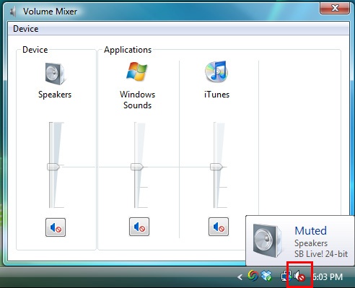This screenshot has width=355, height=288.
Task: Open the Device menu
Action: (x=26, y=29)
